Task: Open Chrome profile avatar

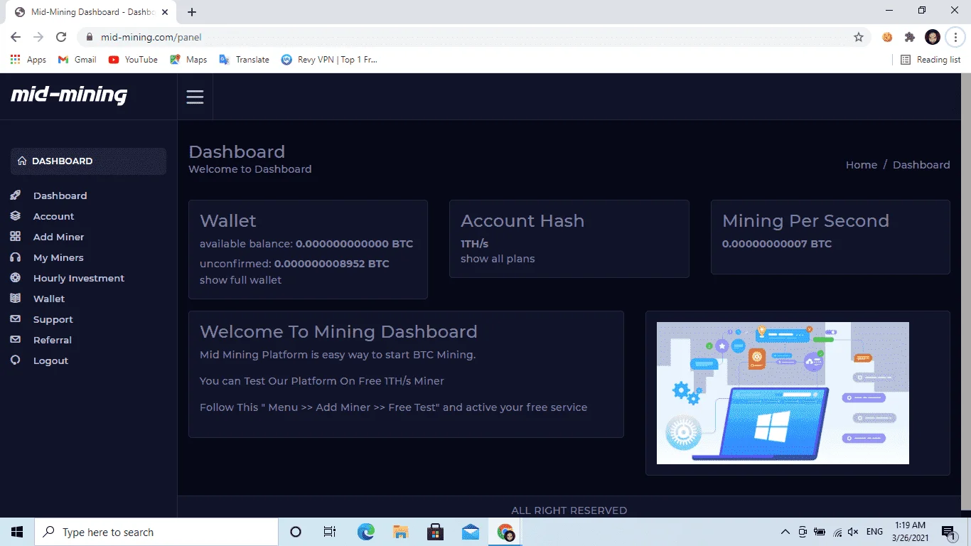Action: pos(933,37)
